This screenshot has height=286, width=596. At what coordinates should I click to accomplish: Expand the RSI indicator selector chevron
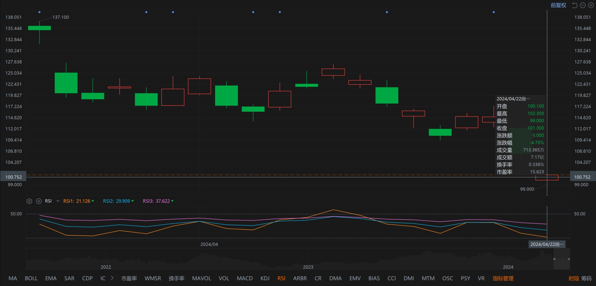(58, 201)
